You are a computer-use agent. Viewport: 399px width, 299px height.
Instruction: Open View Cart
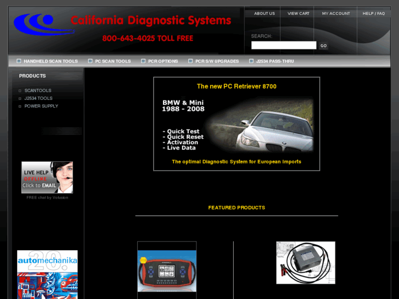[298, 14]
